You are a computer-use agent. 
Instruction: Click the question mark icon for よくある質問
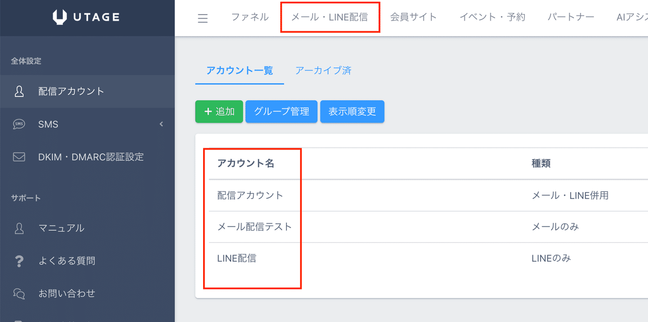coord(19,261)
